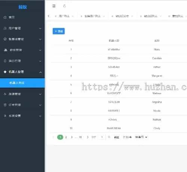Close the 用户列表 tab
187x172 pixels.
(73, 16)
